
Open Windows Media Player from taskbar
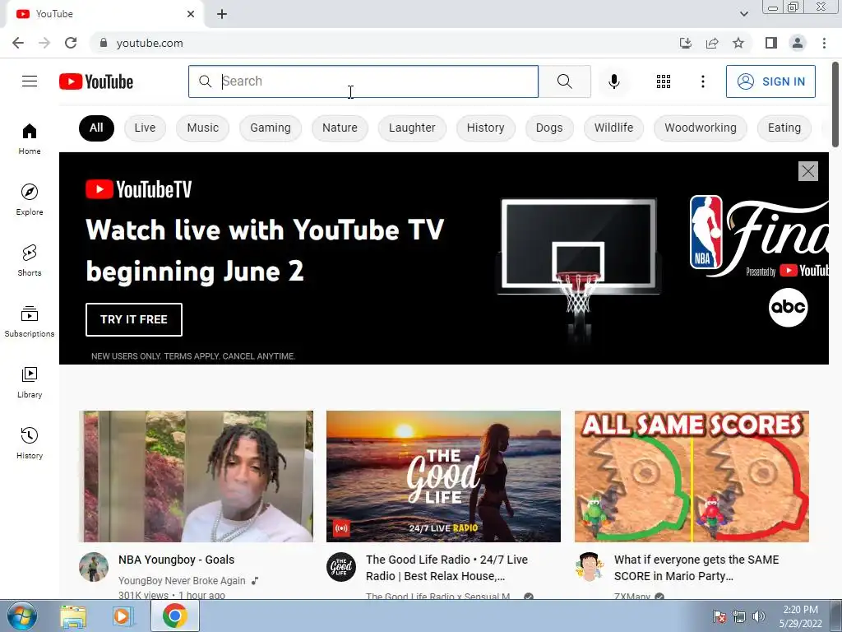point(123,616)
